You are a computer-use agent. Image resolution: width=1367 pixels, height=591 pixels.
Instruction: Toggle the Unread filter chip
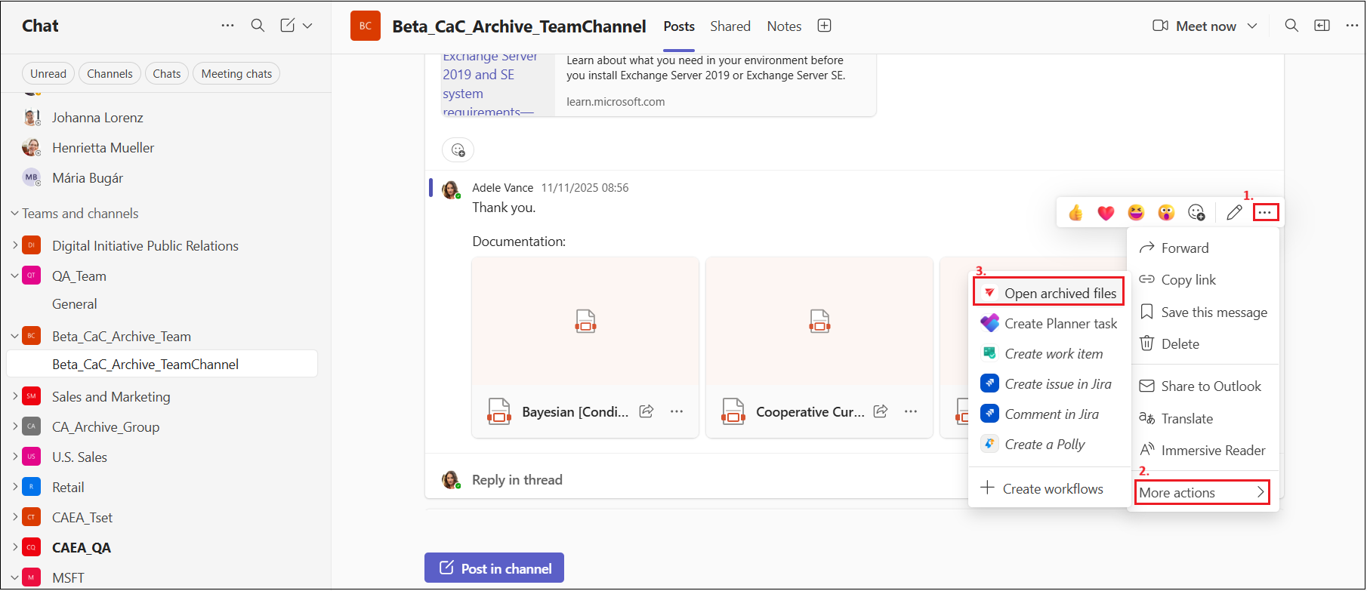pyautogui.click(x=48, y=74)
